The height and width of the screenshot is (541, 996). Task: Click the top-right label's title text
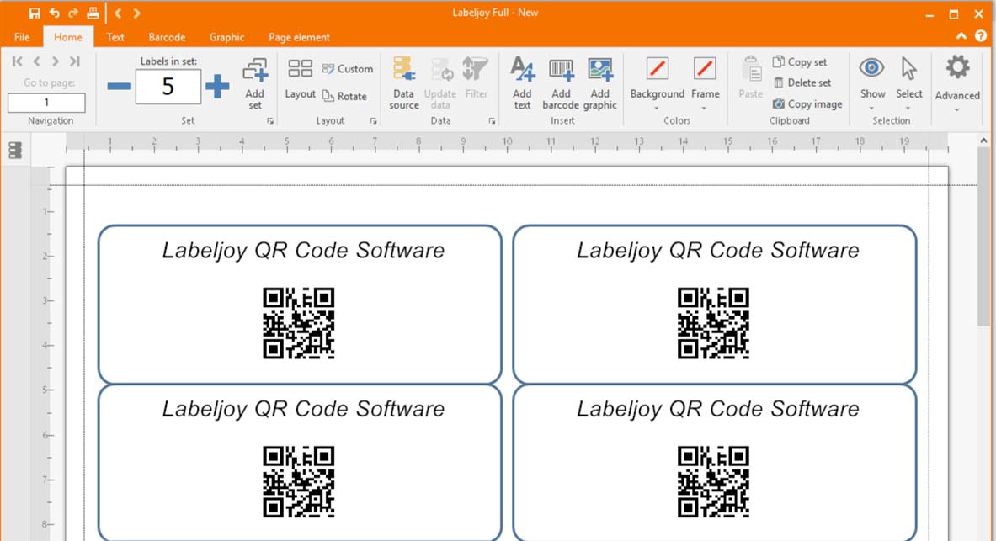tap(718, 250)
